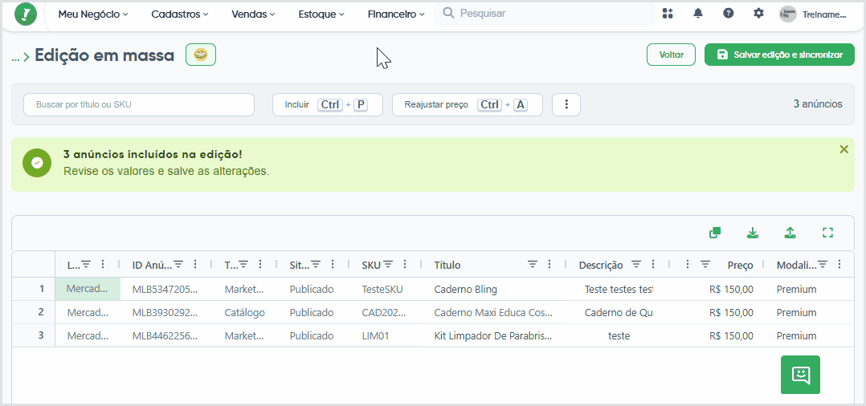Click the Voltar button
The image size is (866, 406).
[671, 55]
